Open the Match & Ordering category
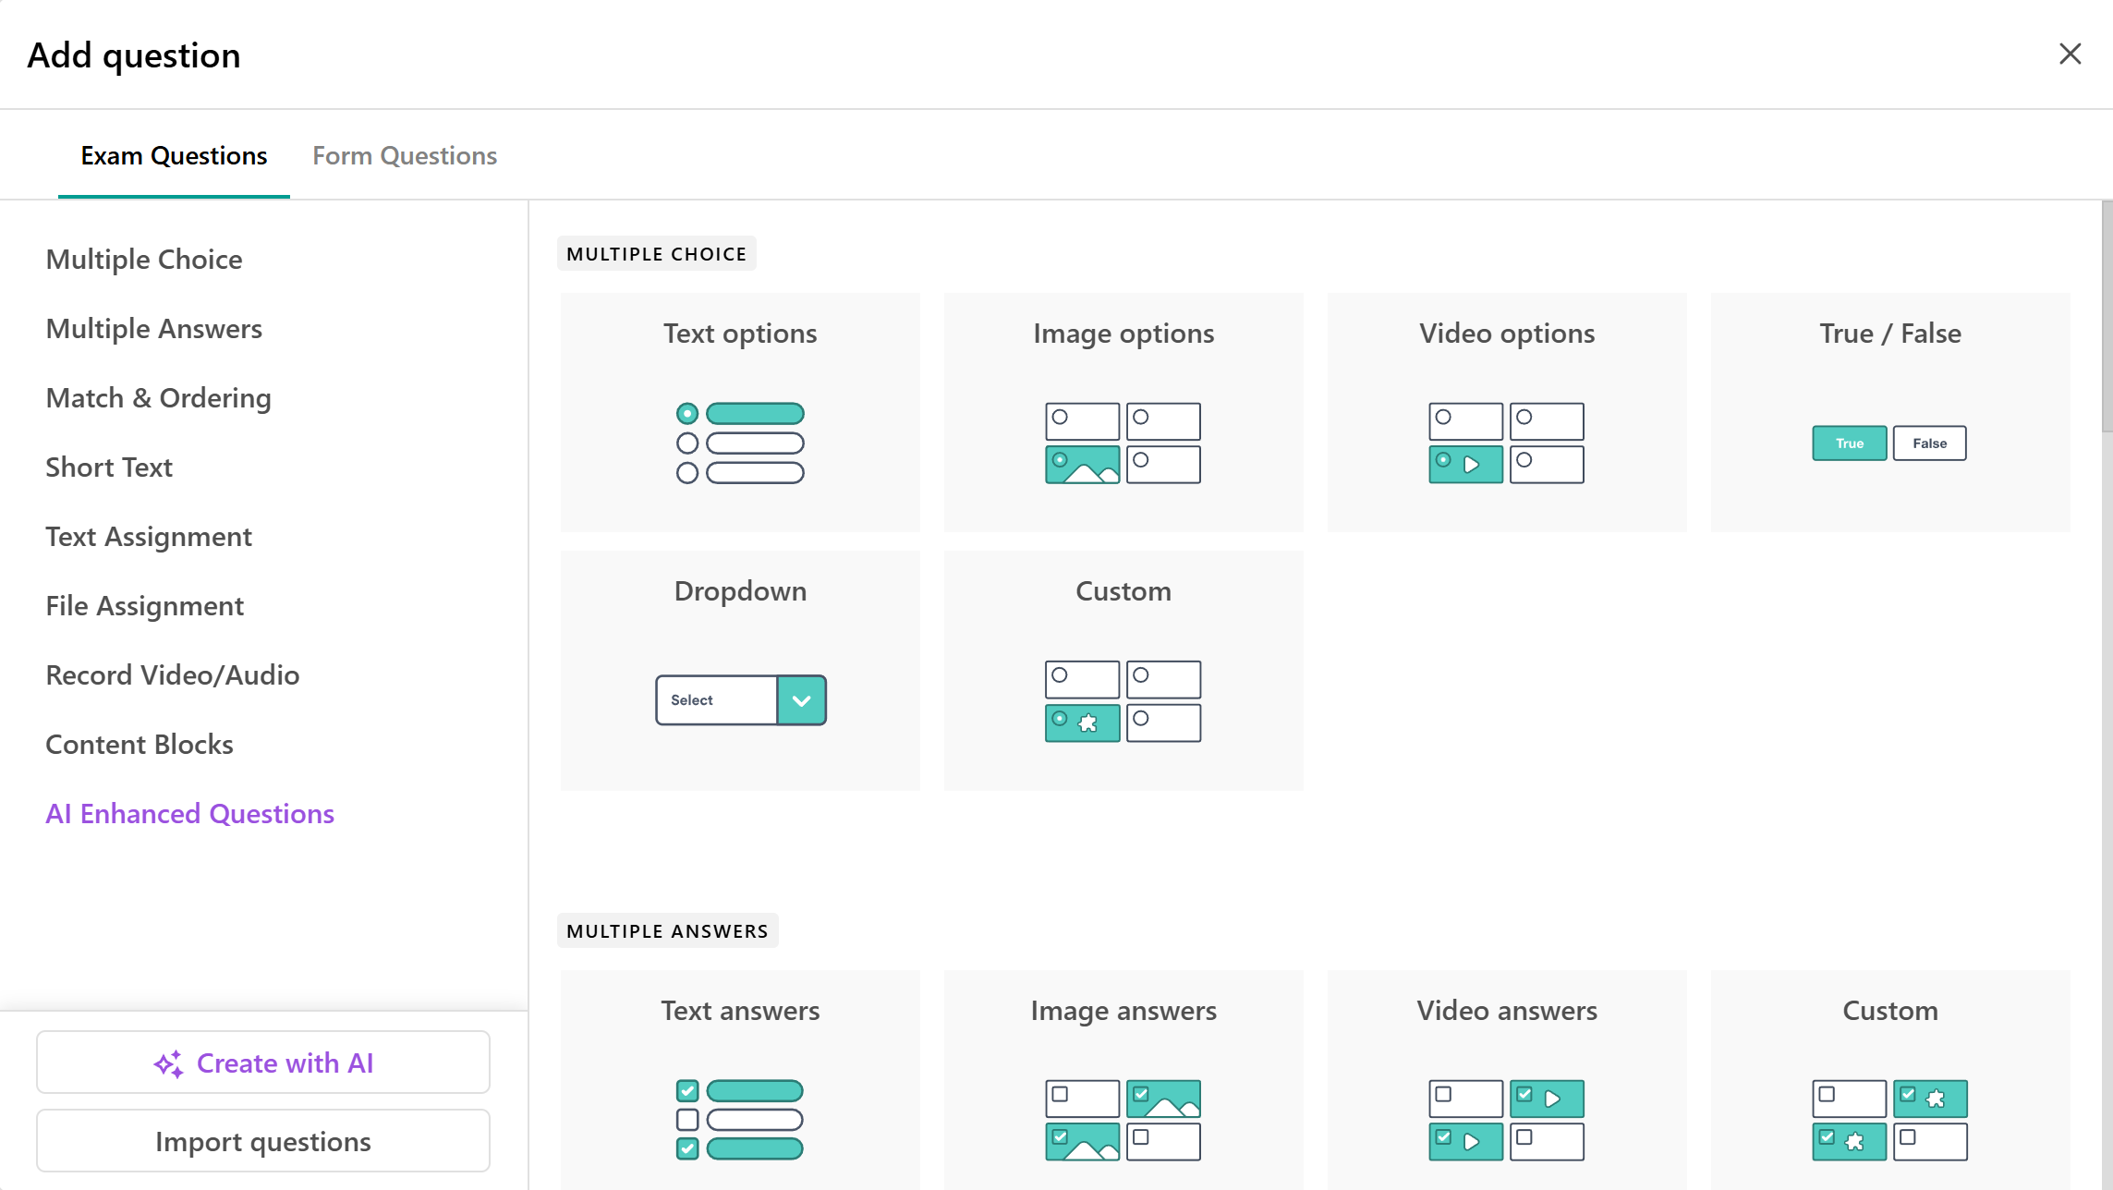The height and width of the screenshot is (1190, 2113). tap(158, 398)
